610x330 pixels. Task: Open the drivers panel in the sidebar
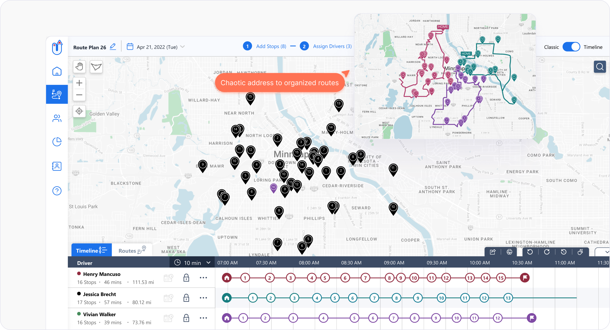pos(57,118)
